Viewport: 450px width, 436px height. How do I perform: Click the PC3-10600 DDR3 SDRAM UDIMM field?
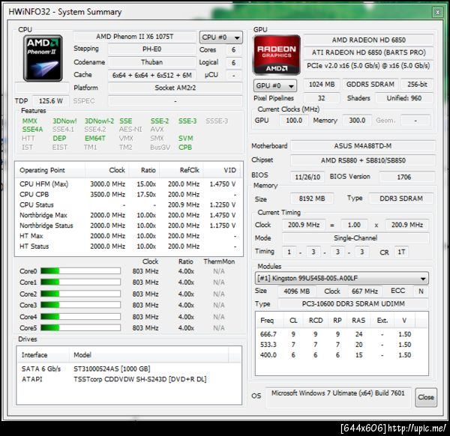[353, 304]
